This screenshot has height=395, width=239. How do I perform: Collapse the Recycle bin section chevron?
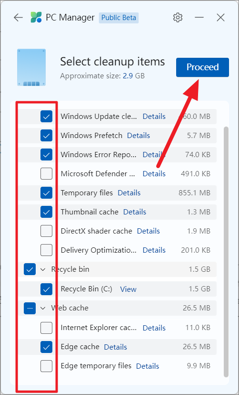click(x=43, y=269)
